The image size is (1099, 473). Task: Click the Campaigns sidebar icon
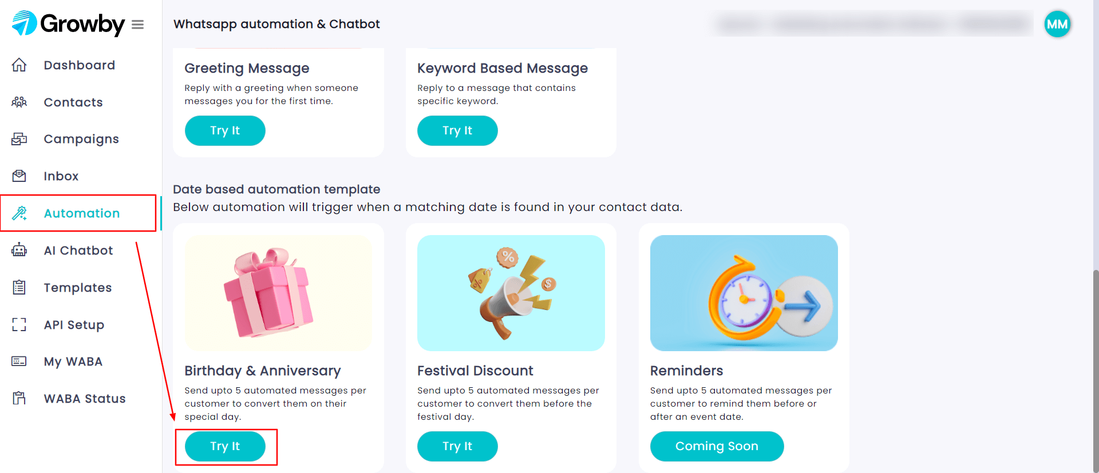(x=19, y=139)
